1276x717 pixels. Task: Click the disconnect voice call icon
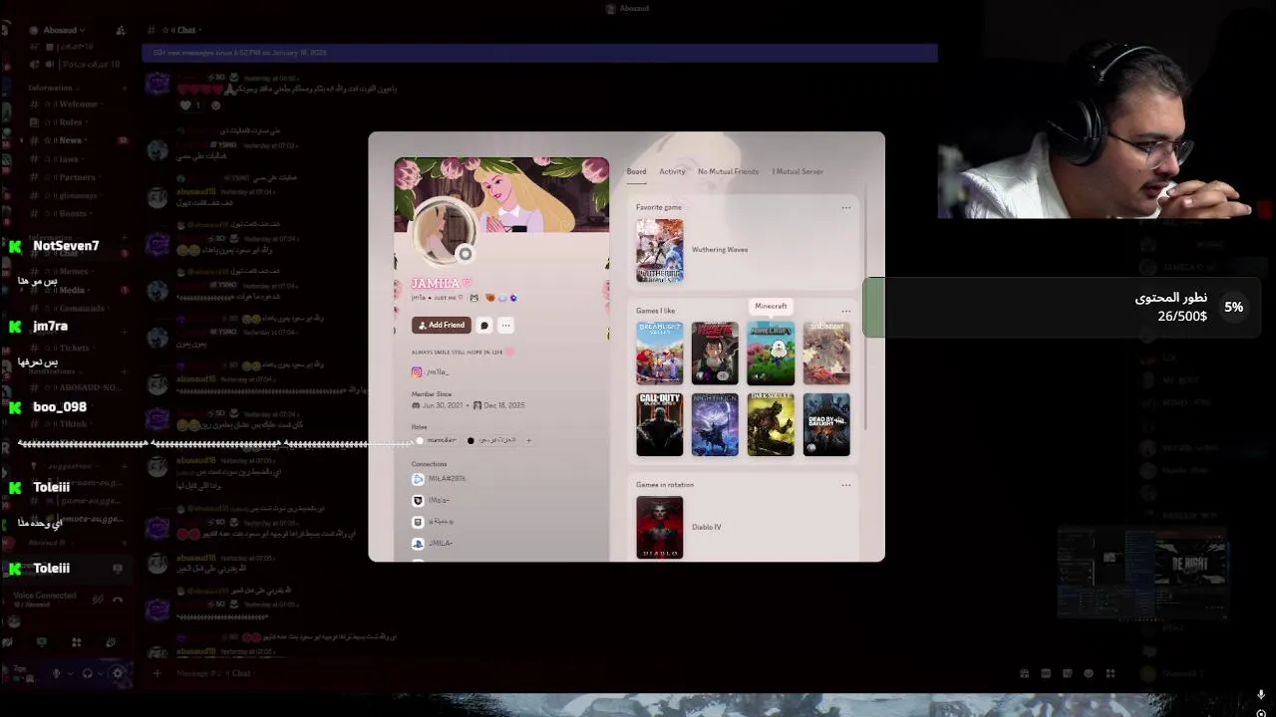[x=118, y=599]
